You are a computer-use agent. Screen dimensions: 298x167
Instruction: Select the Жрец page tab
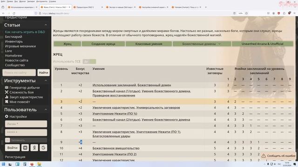[x=68, y=44]
